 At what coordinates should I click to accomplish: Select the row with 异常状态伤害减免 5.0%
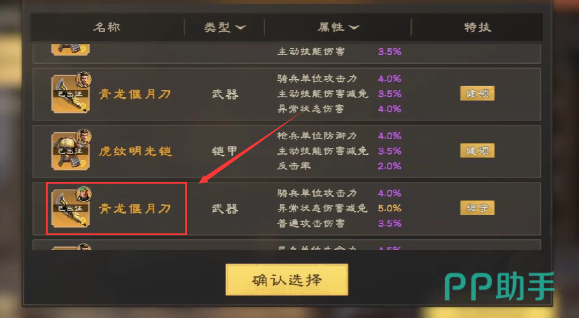coord(287,209)
